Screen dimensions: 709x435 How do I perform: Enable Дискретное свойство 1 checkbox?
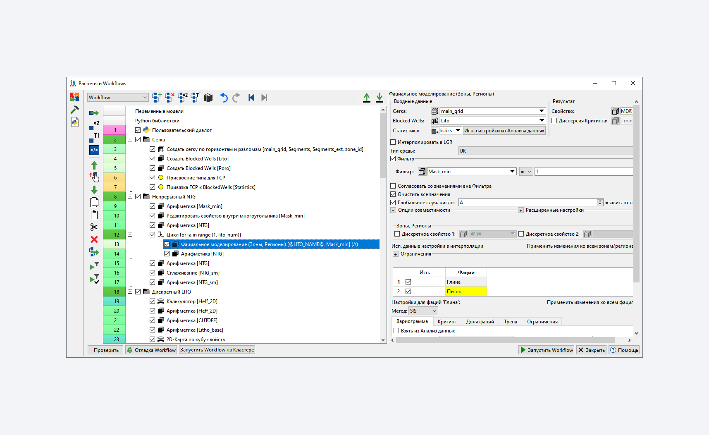pyautogui.click(x=397, y=234)
